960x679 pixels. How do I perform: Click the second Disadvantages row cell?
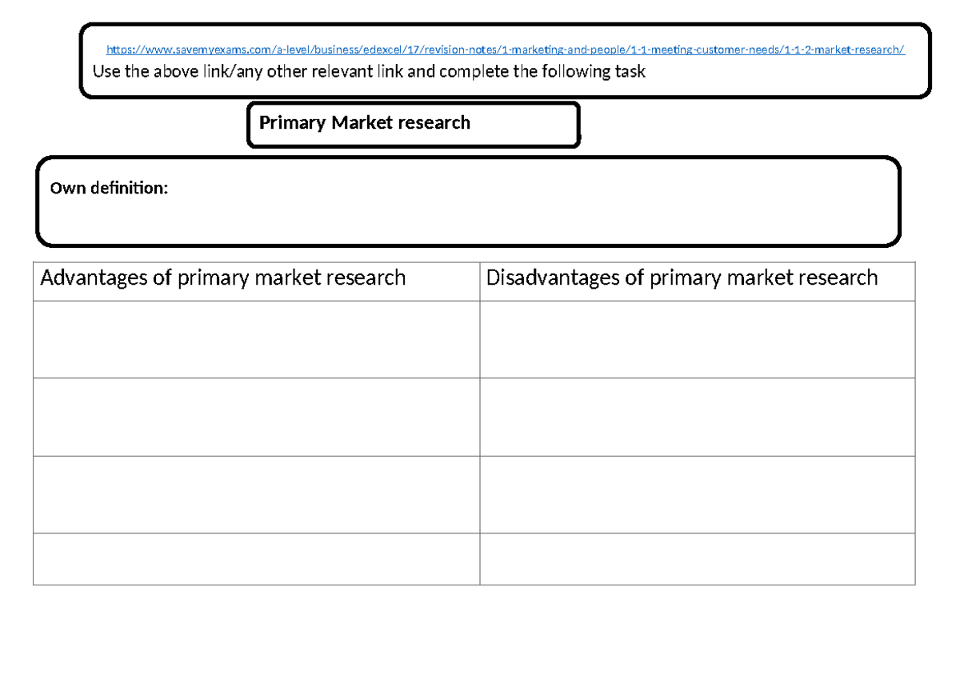[x=696, y=417]
